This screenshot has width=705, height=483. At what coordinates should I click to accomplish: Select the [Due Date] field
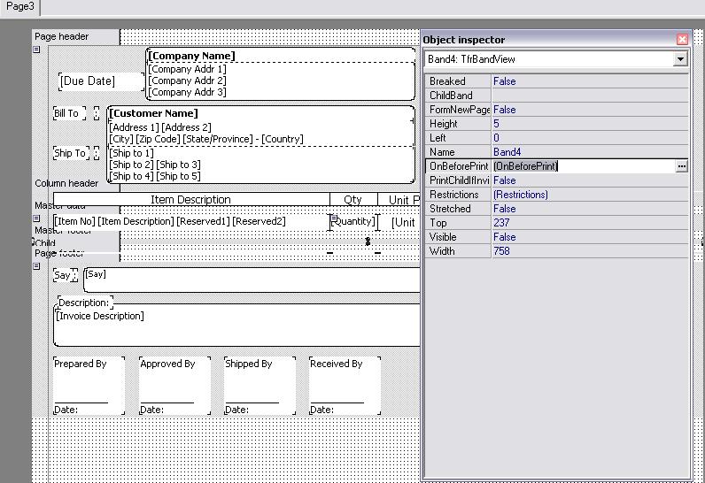99,81
